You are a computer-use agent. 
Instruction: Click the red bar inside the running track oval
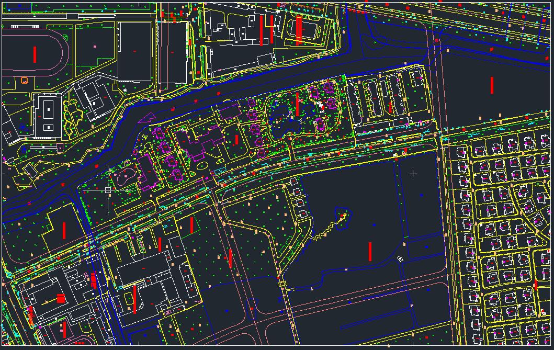[x=35, y=54]
